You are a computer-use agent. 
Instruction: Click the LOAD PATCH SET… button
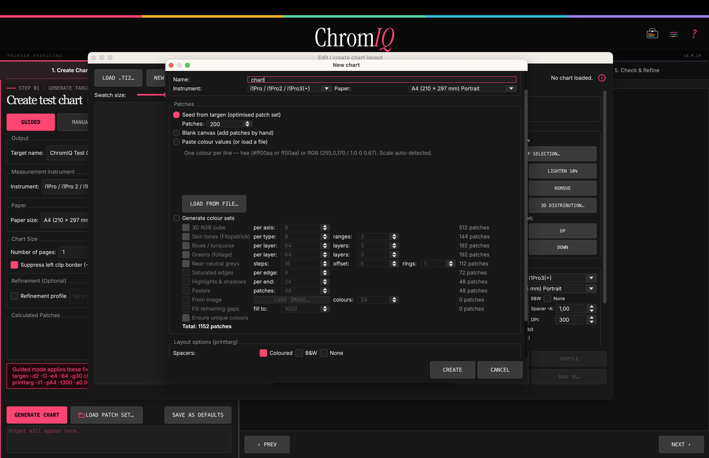107,415
